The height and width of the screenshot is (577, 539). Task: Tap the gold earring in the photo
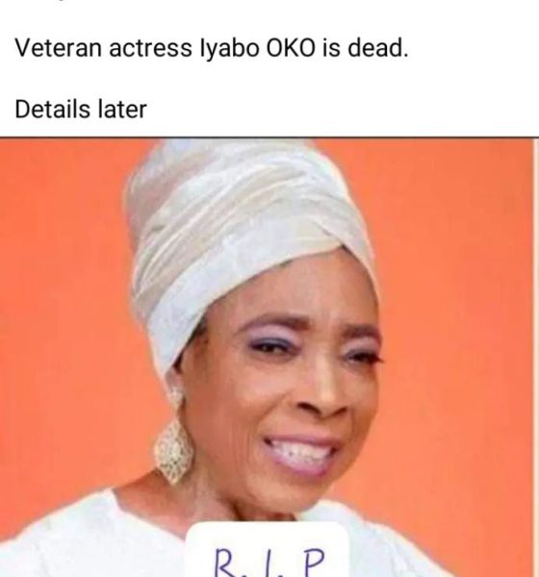click(x=173, y=451)
